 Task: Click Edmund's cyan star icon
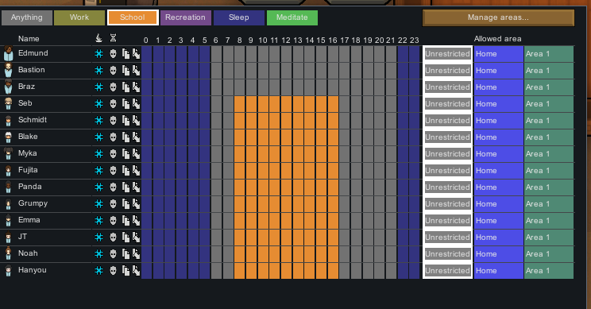98,53
